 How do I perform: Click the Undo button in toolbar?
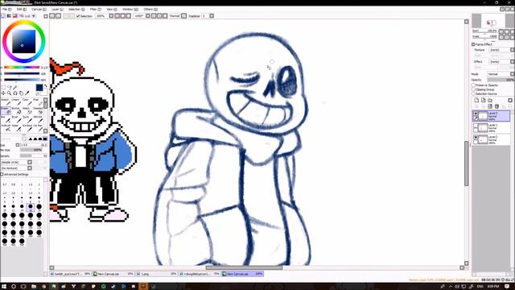[x=52, y=16]
